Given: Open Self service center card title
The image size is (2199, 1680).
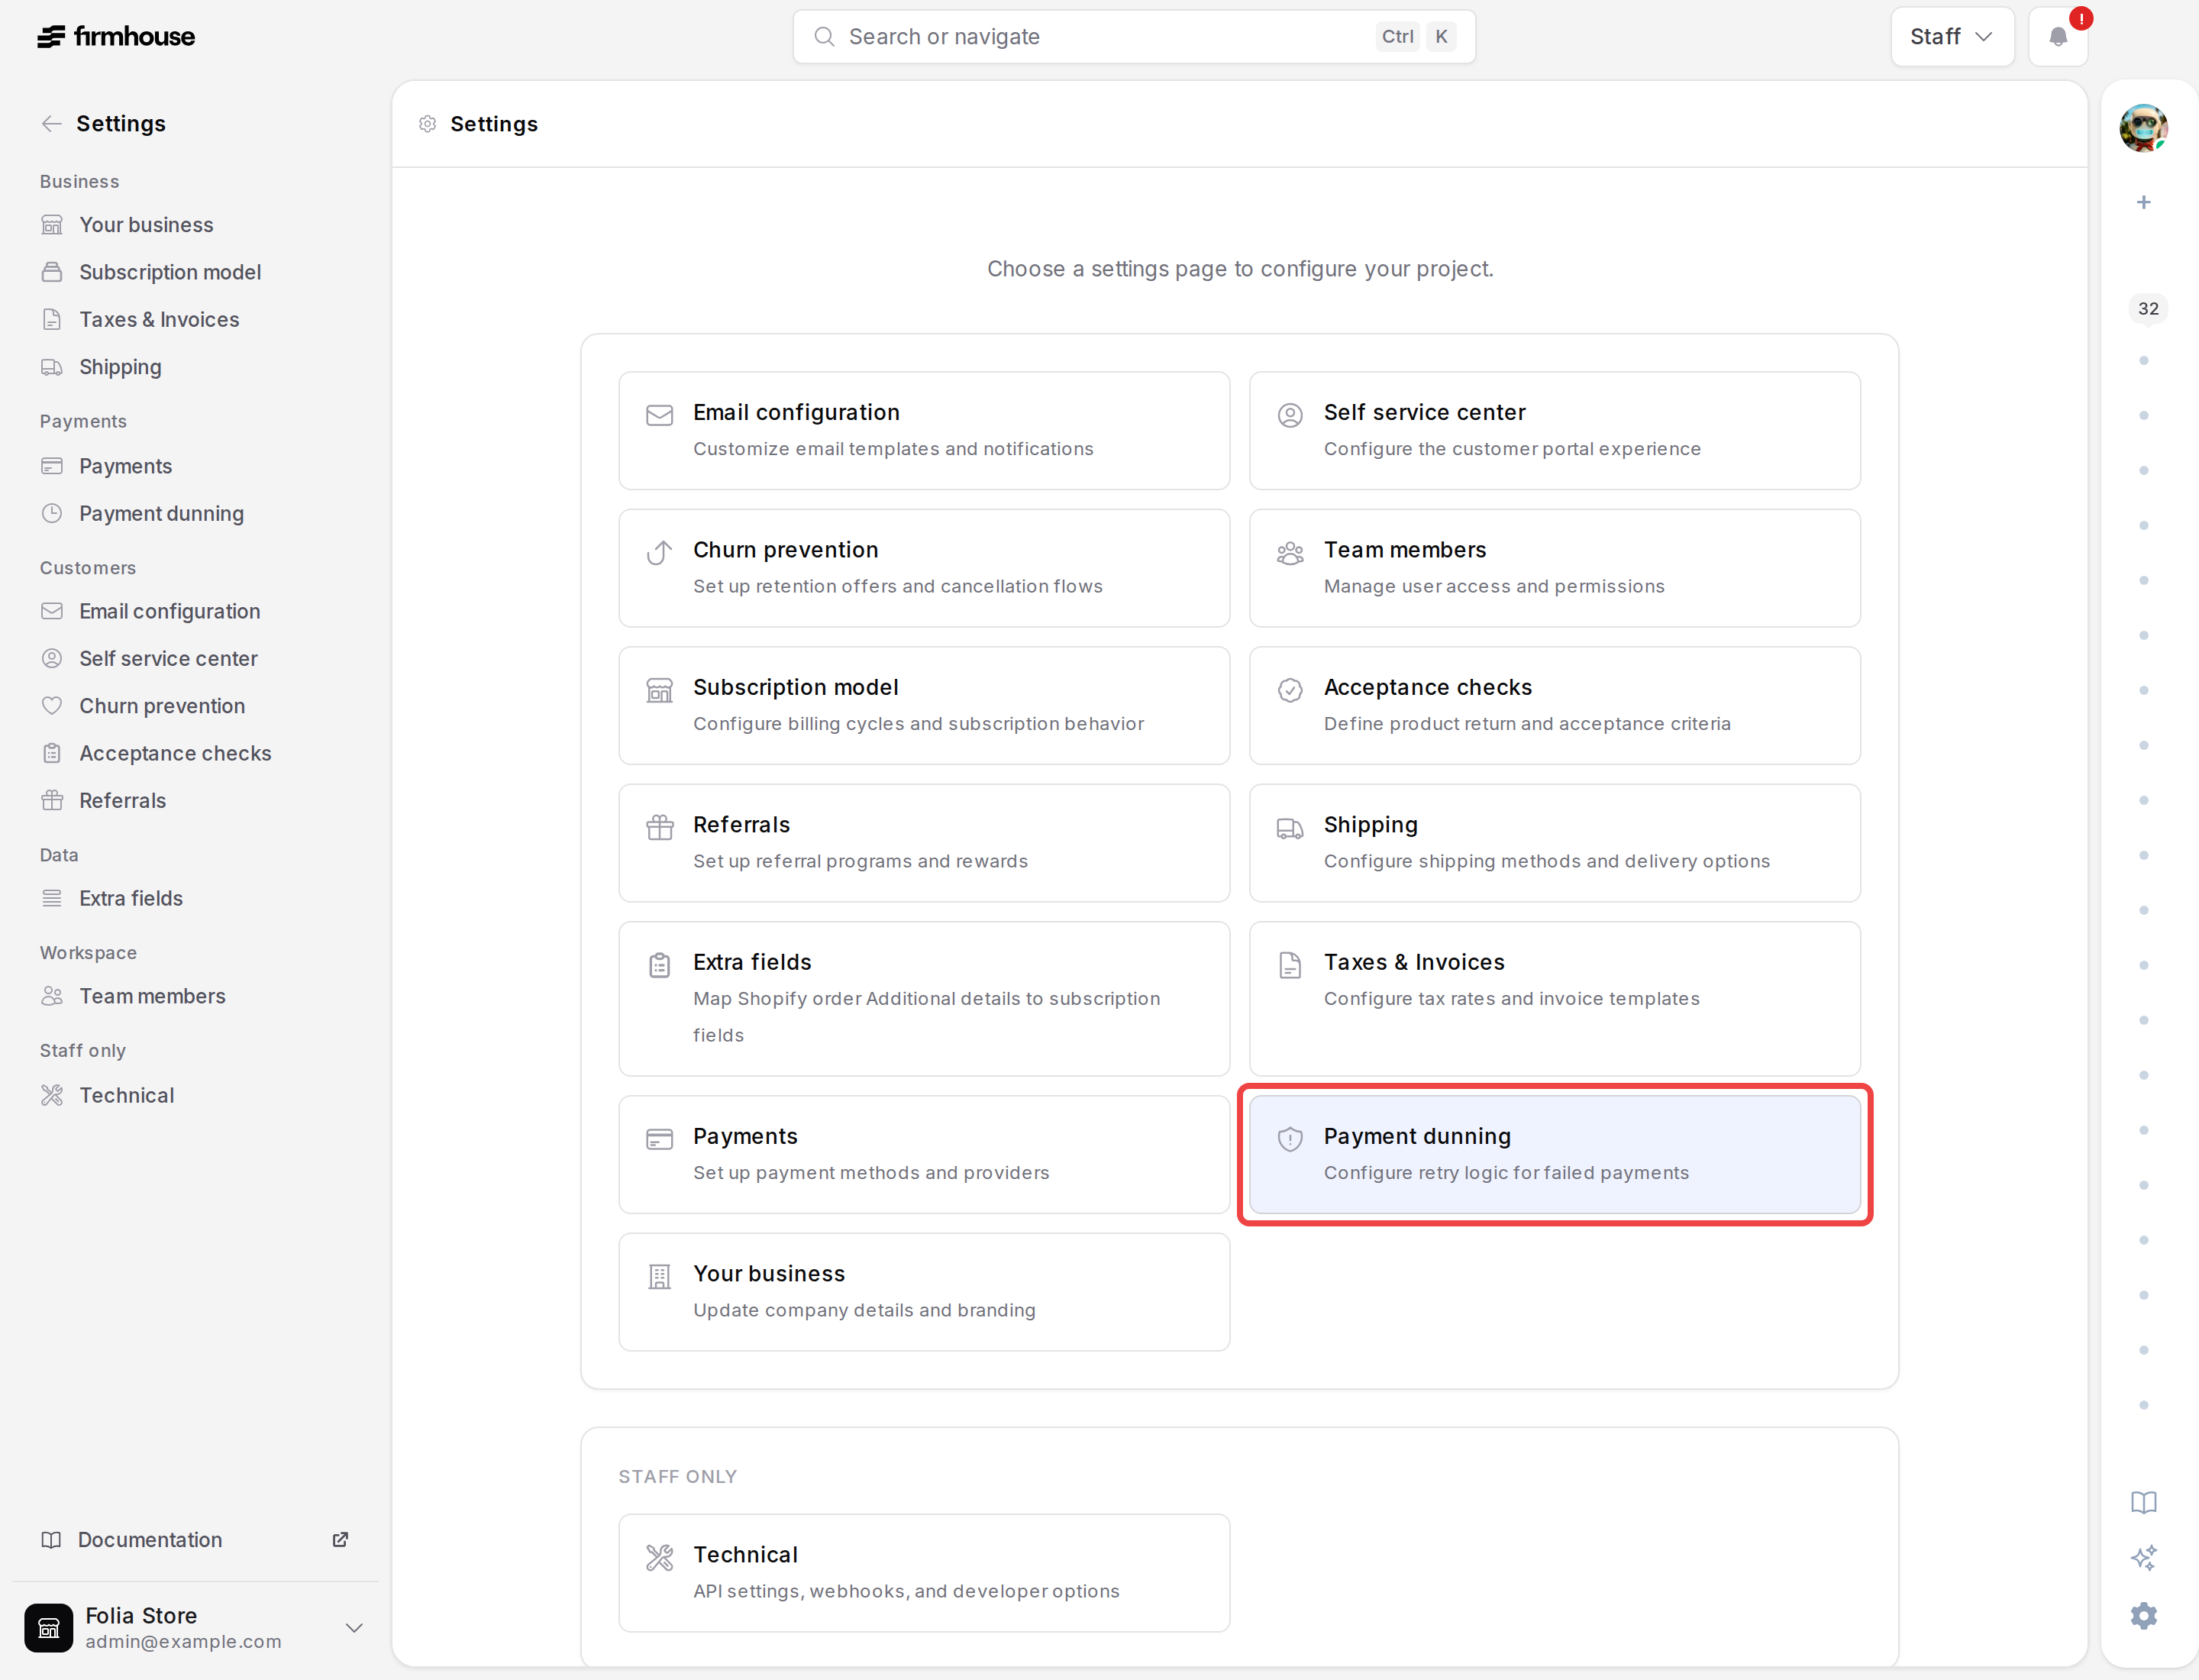Looking at the screenshot, I should pos(1424,412).
